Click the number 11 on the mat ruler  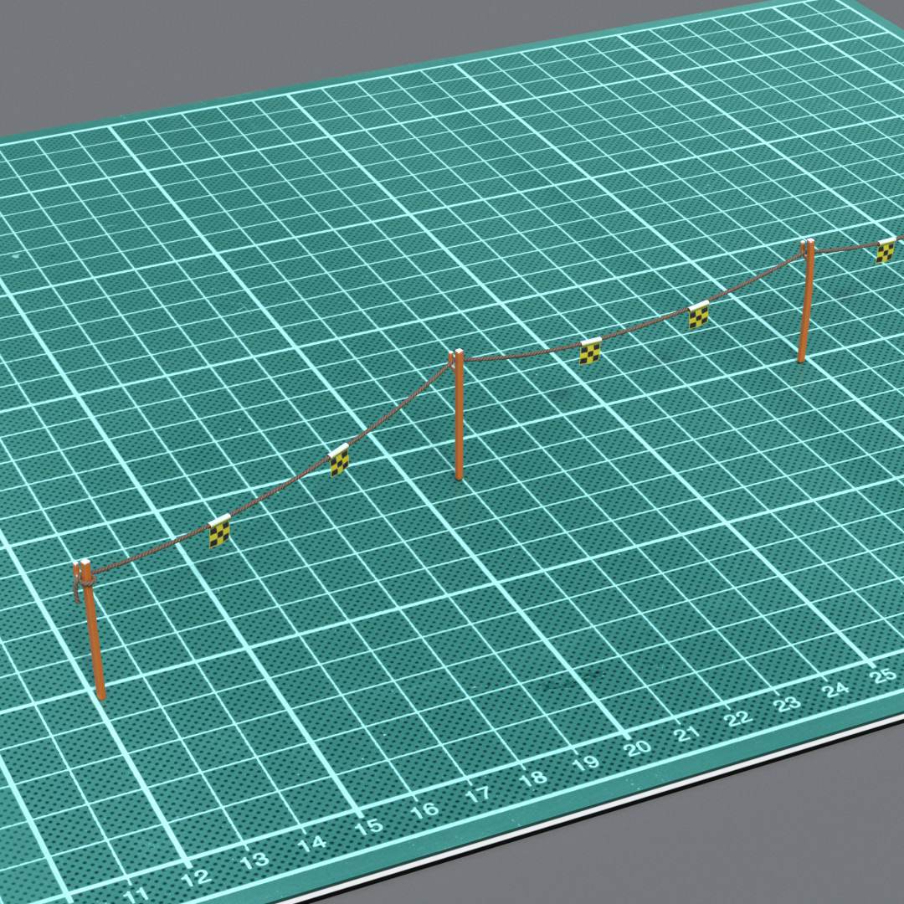click(x=137, y=896)
